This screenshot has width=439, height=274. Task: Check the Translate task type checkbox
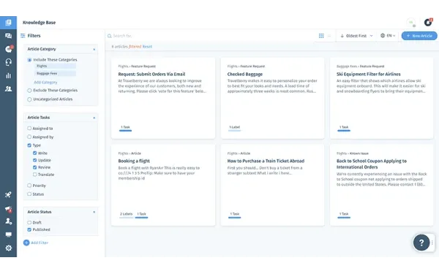(34, 175)
